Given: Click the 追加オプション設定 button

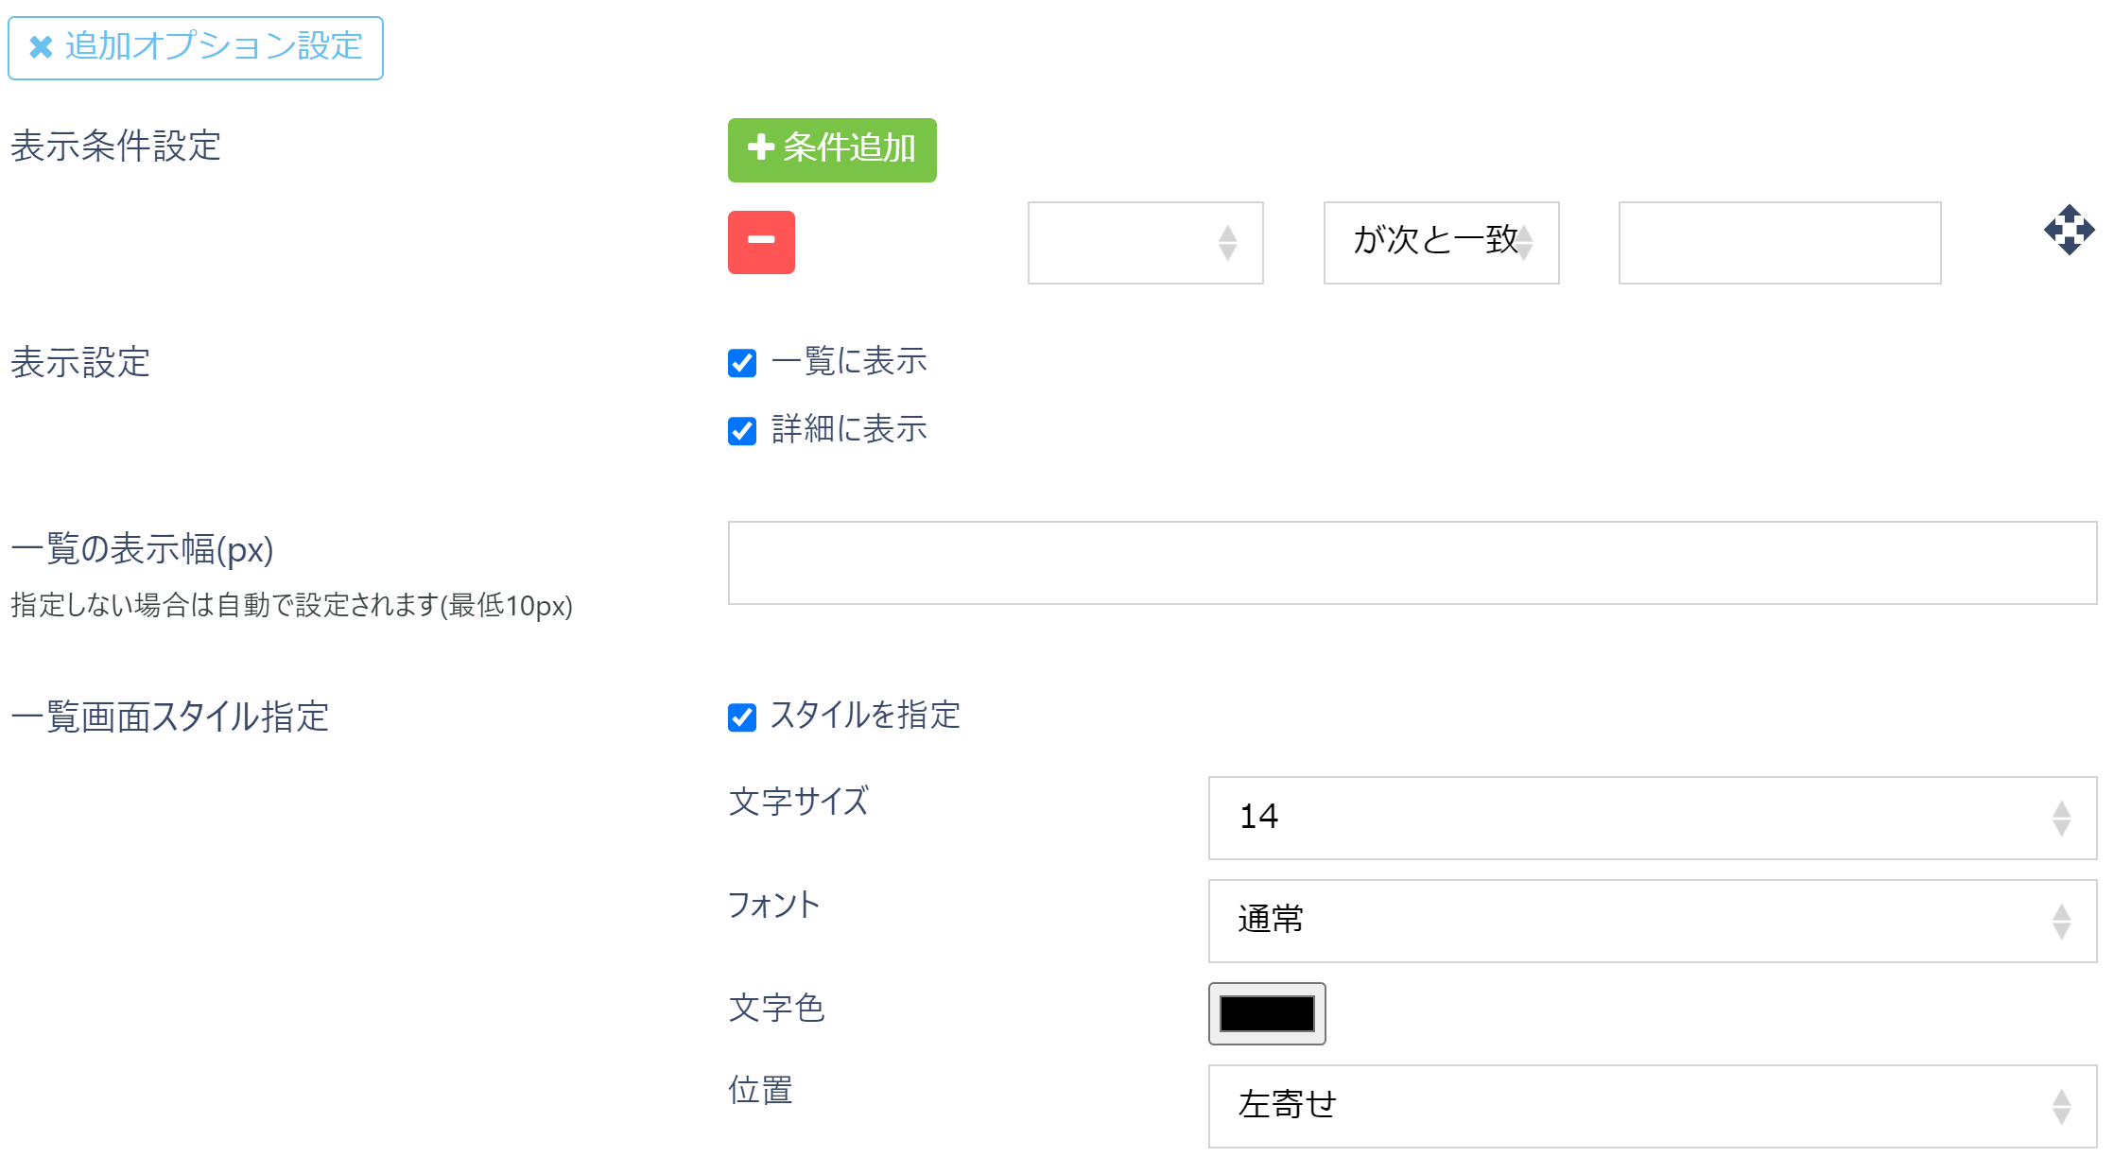Looking at the screenshot, I should pyautogui.click(x=196, y=47).
